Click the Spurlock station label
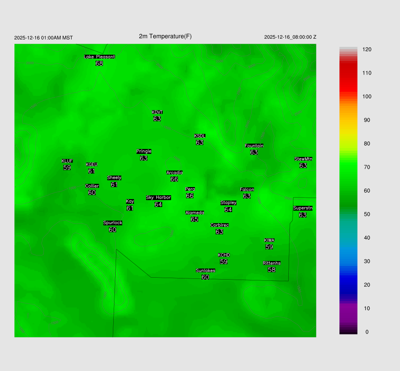This screenshot has width=400, height=371. tap(112, 223)
